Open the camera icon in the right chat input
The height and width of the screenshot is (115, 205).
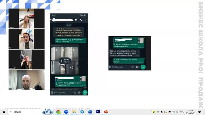[137, 67]
